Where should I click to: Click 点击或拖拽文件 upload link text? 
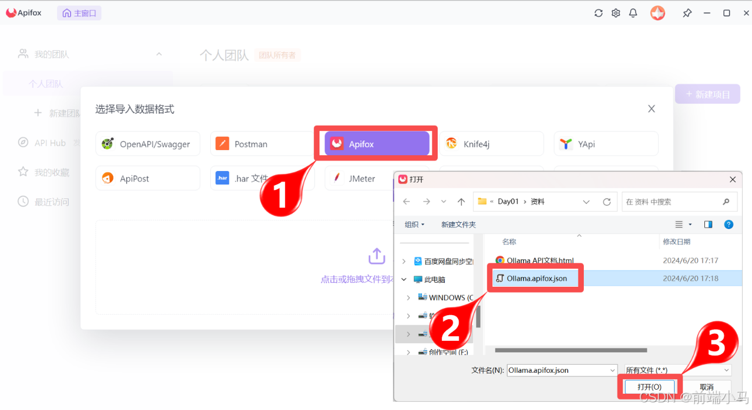pos(357,279)
